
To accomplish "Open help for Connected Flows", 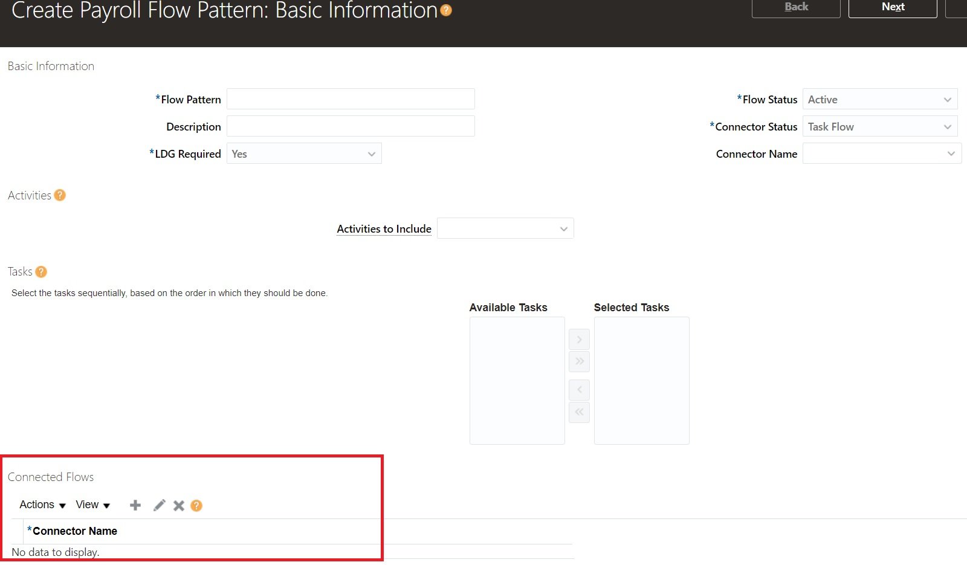I will click(x=196, y=505).
